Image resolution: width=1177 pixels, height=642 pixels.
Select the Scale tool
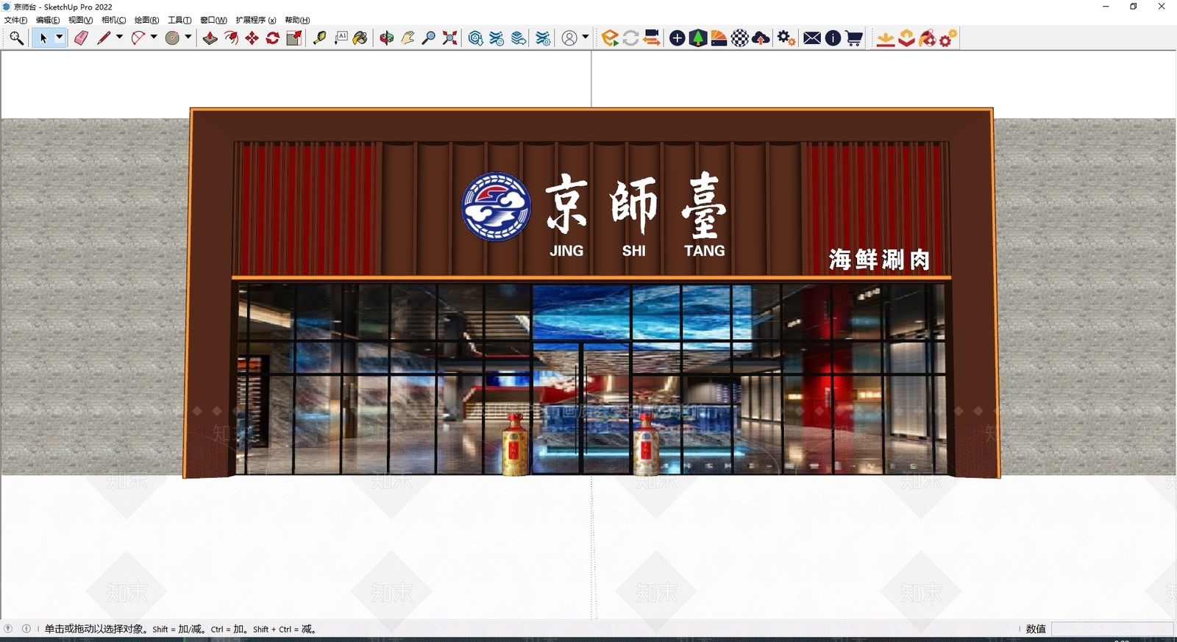coord(294,38)
